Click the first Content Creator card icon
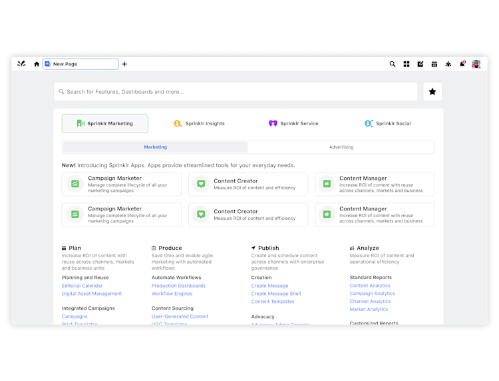The image size is (499, 381). pos(201,184)
